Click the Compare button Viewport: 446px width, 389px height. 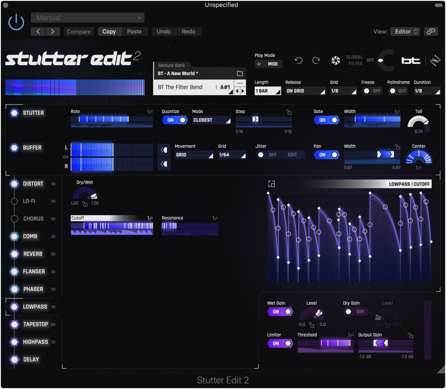click(x=79, y=32)
